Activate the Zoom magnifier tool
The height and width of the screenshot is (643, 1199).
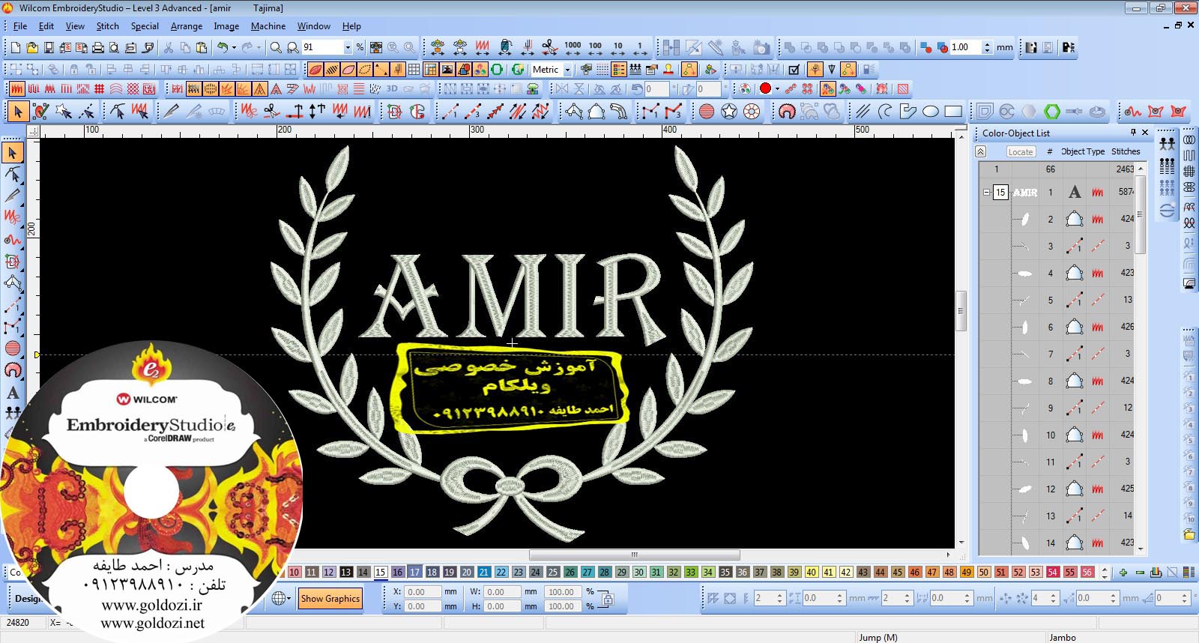click(276, 47)
